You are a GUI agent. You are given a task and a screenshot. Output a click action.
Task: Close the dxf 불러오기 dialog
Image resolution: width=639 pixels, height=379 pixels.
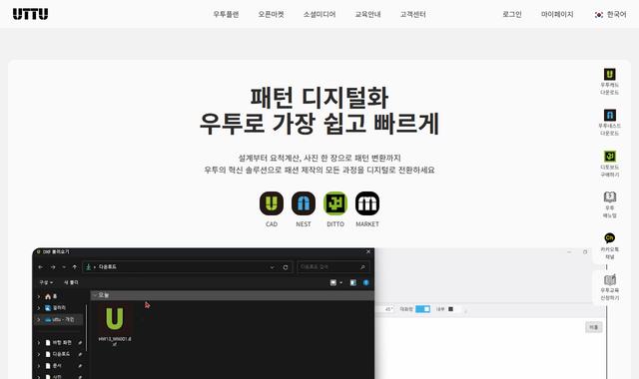click(x=368, y=252)
